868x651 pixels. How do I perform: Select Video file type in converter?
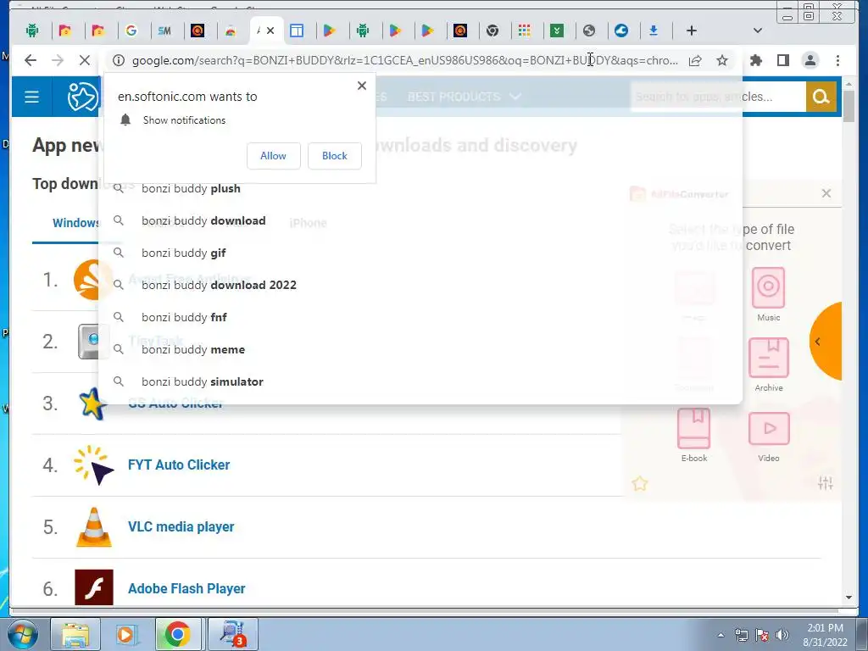click(x=768, y=437)
